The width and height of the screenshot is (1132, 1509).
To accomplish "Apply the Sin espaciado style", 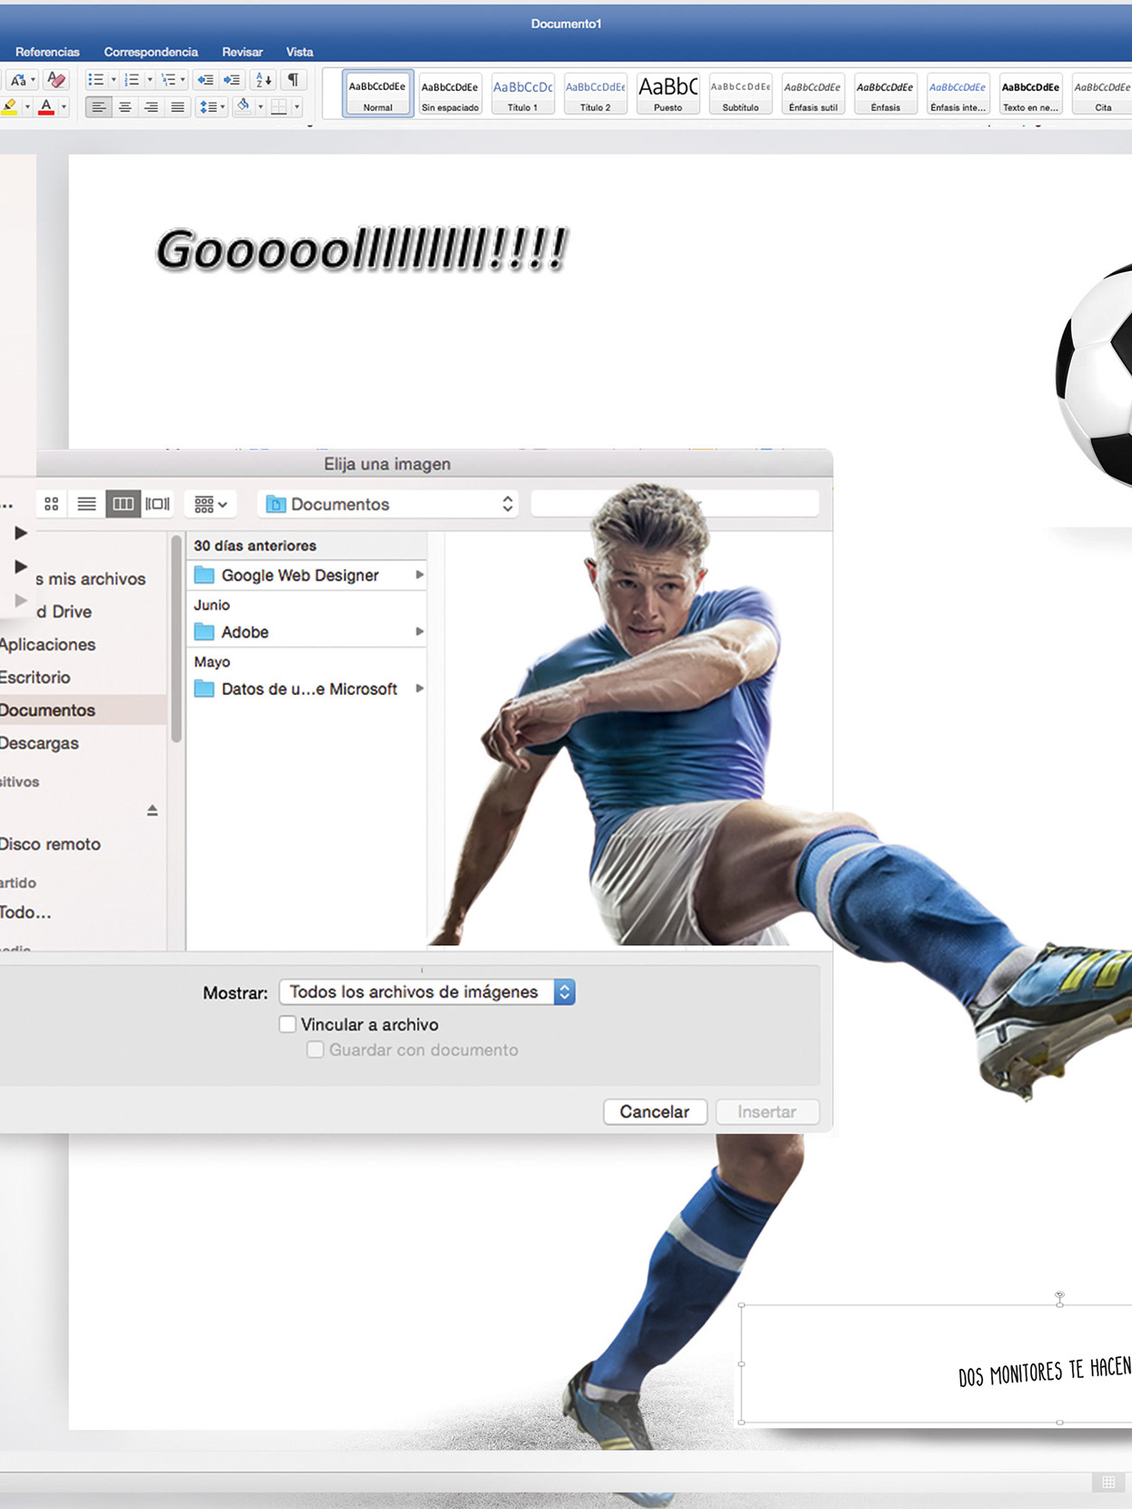I will pos(450,94).
